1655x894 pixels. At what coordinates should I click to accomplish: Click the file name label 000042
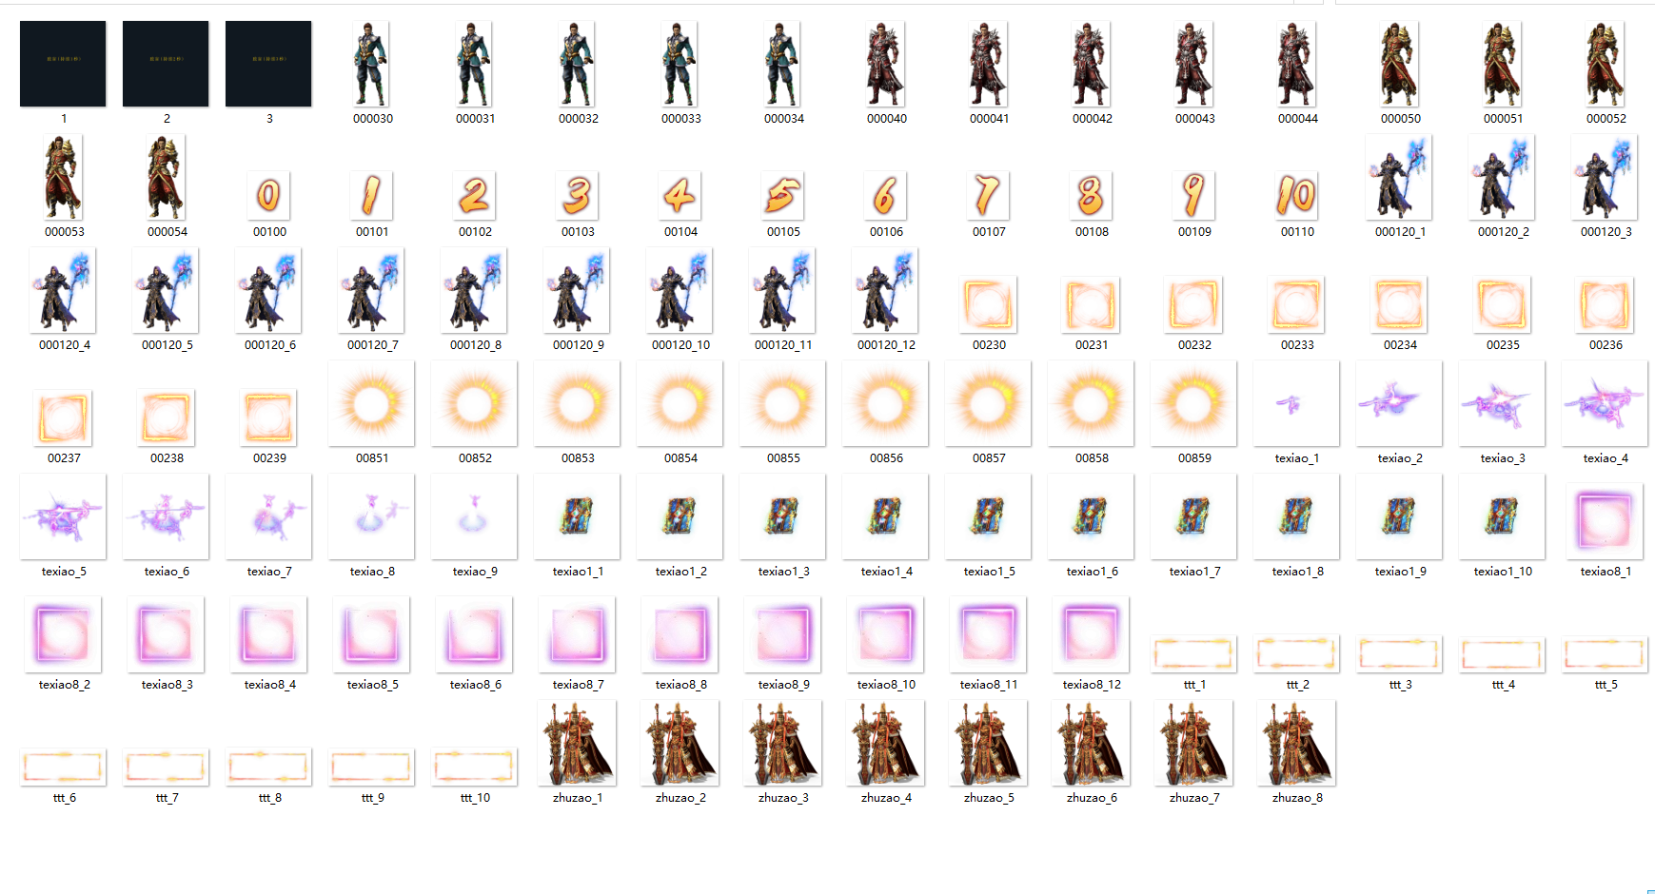1092,119
